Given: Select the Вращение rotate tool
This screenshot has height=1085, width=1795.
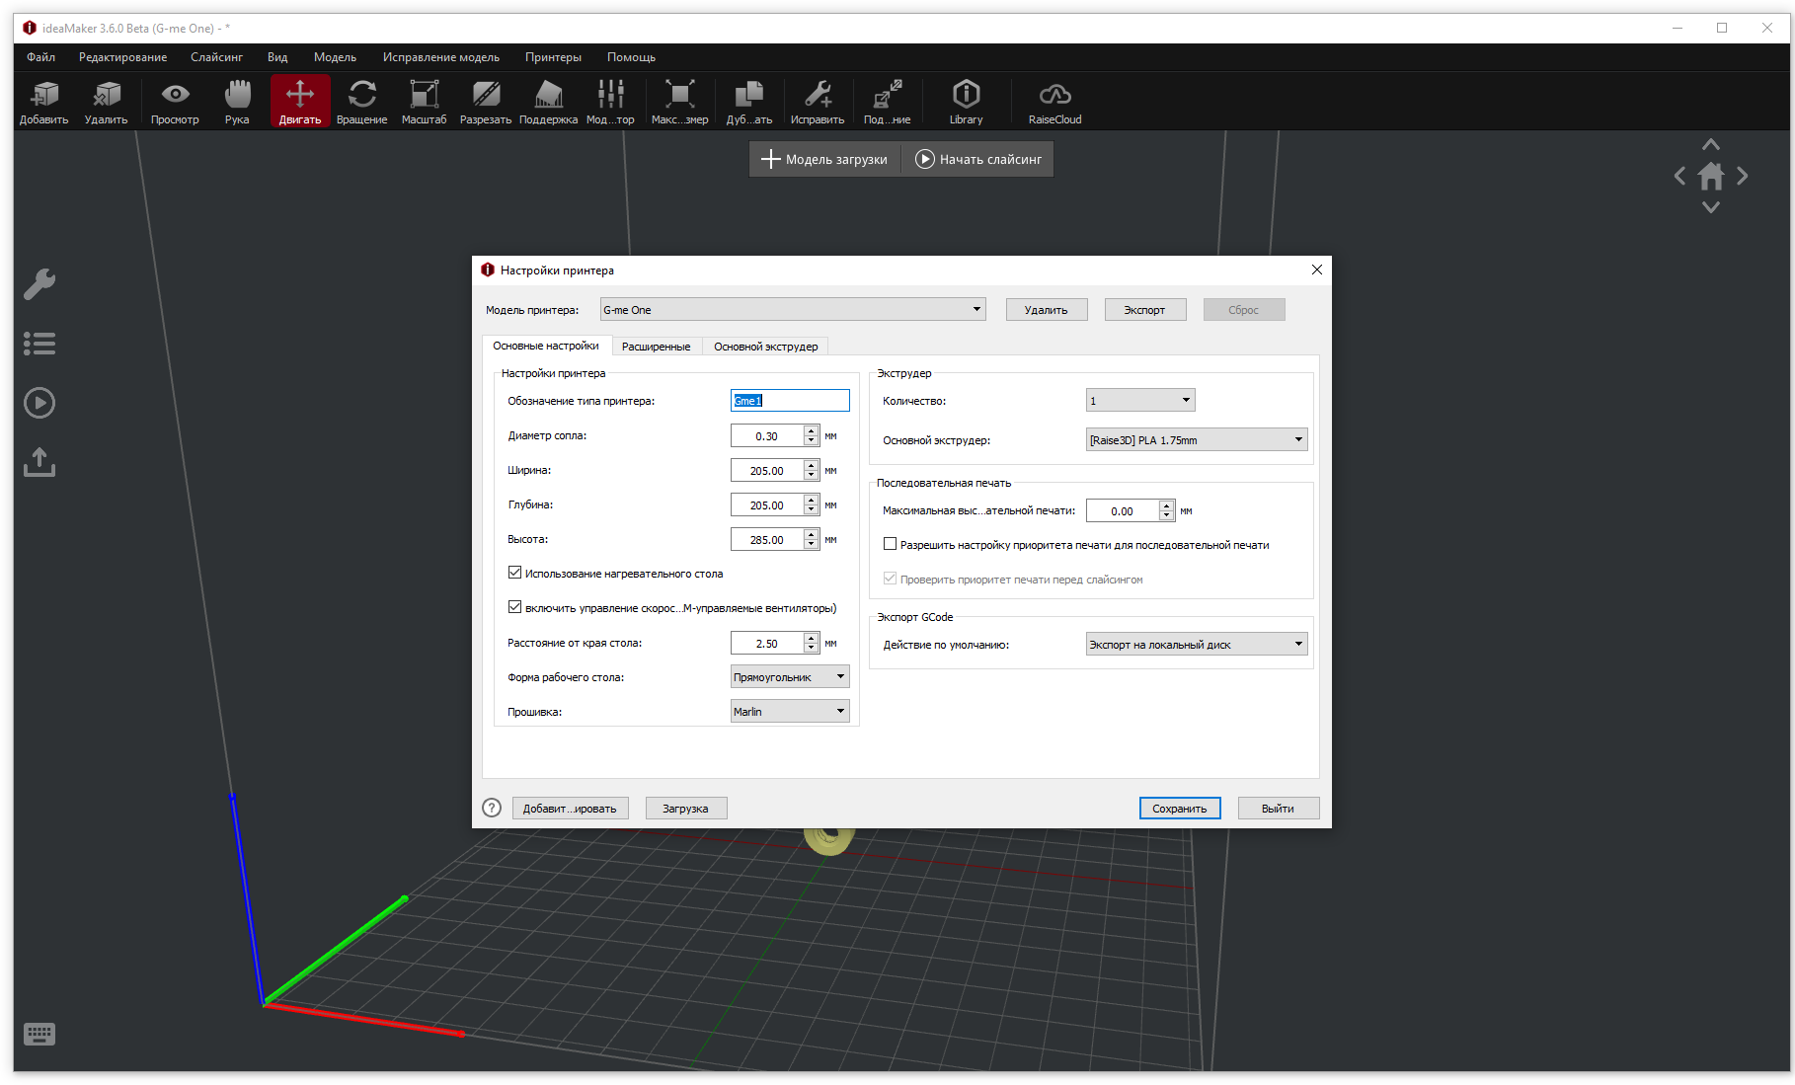Looking at the screenshot, I should coord(361,102).
